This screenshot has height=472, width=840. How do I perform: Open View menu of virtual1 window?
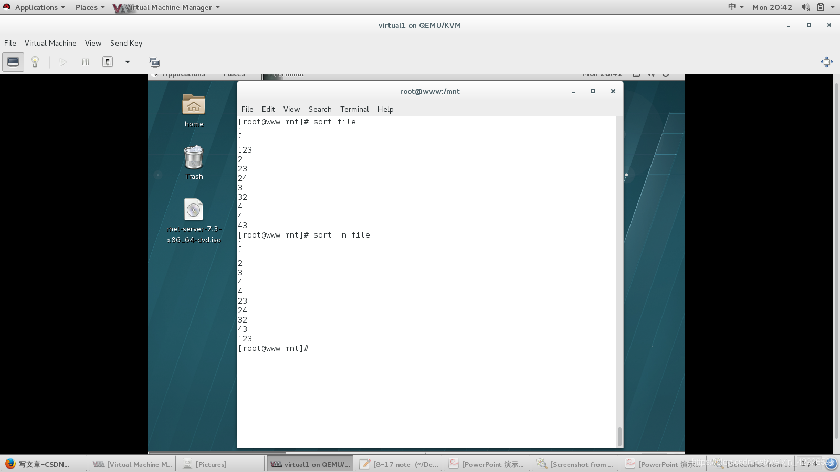(x=93, y=43)
